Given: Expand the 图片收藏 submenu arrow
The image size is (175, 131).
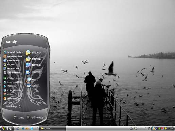Looking at the screenshot, I should coord(45,59).
